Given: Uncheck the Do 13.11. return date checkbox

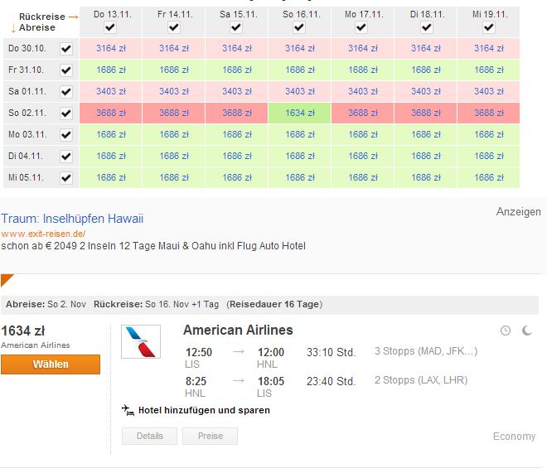Looking at the screenshot, I should 110,27.
